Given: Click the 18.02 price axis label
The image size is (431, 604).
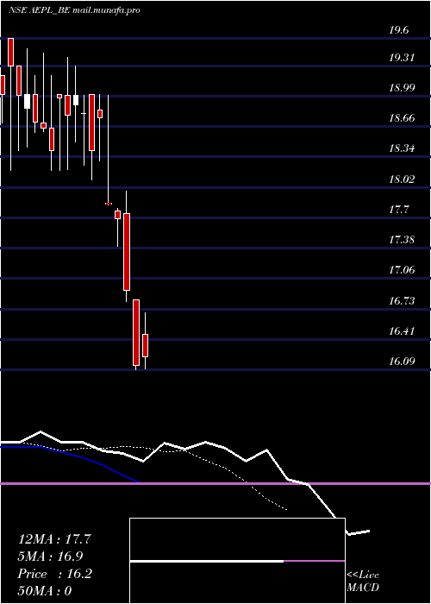Looking at the screenshot, I should (x=402, y=179).
